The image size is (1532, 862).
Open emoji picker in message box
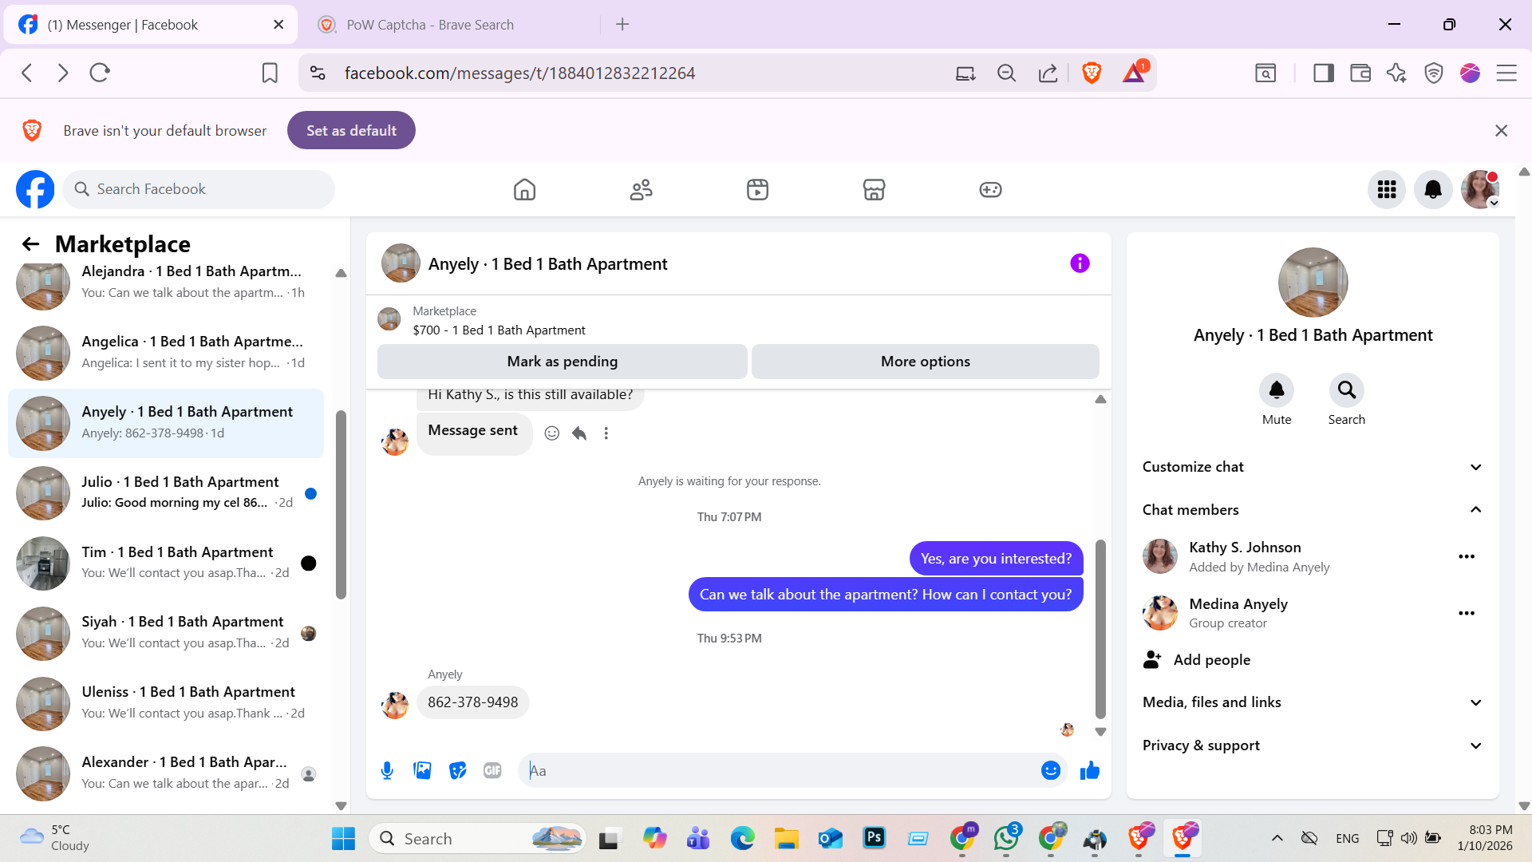1050,770
